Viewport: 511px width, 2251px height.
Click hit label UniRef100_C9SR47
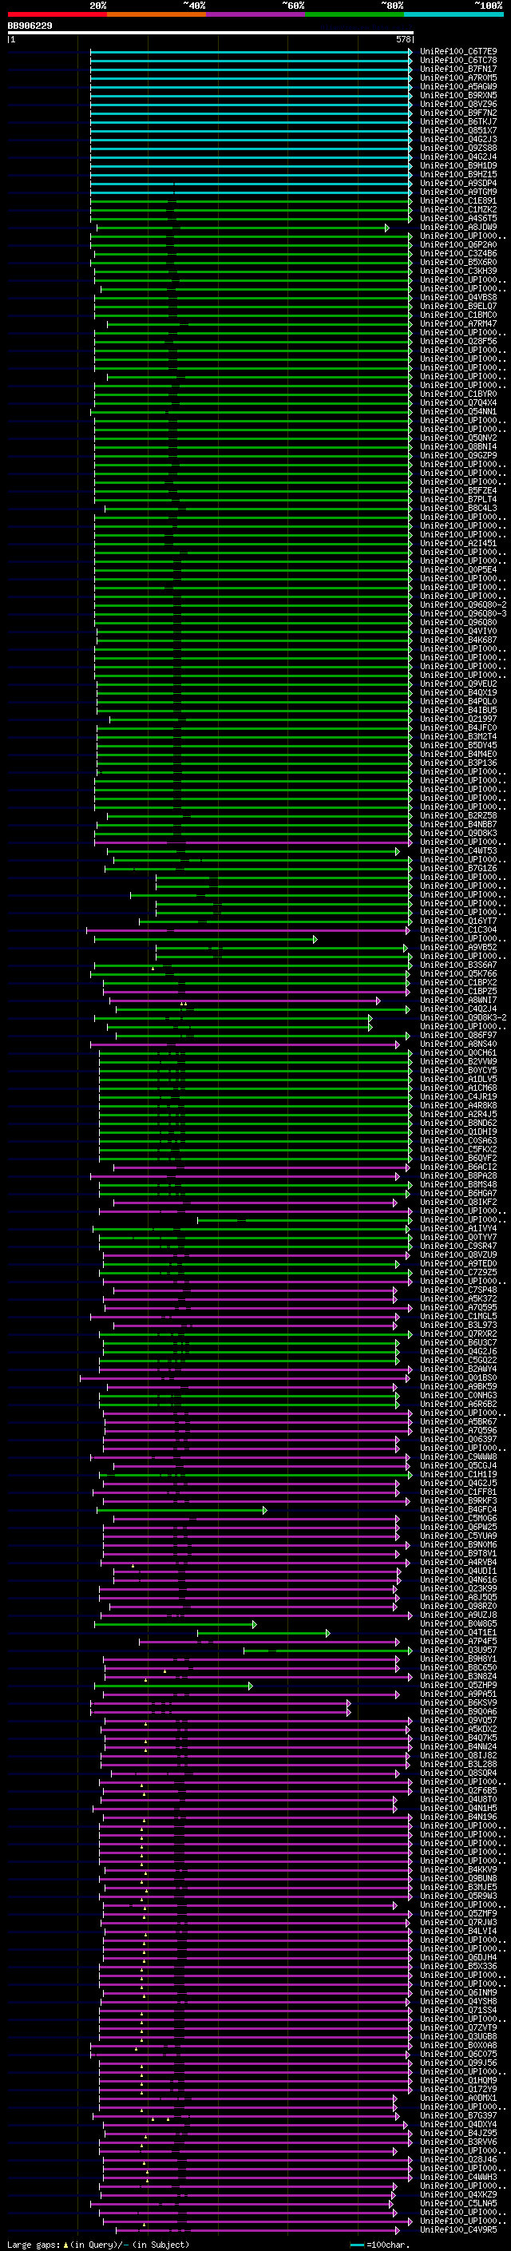click(458, 1246)
